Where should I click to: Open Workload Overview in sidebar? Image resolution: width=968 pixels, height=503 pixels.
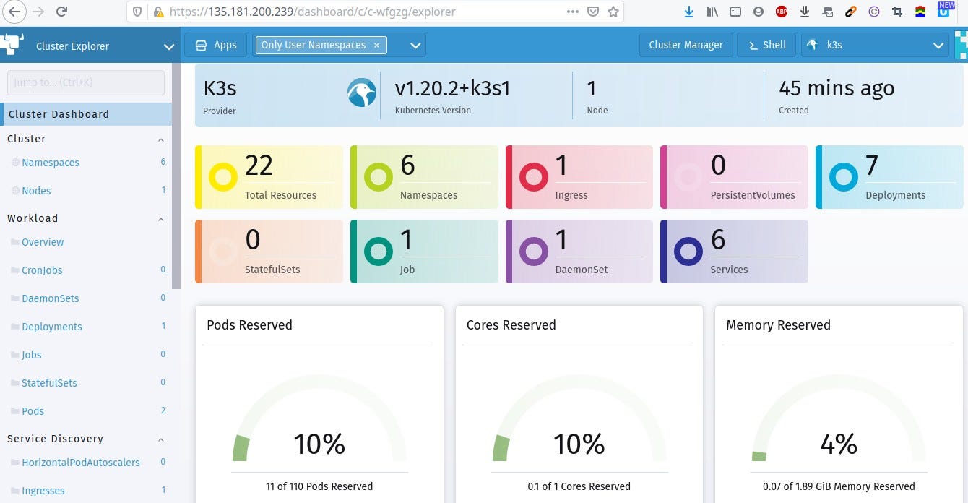(x=43, y=242)
